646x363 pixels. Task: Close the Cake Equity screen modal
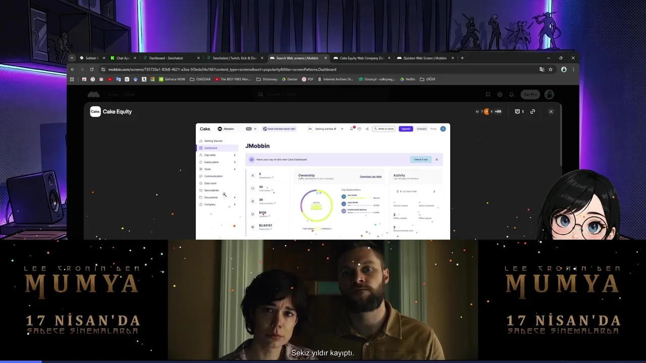click(551, 111)
